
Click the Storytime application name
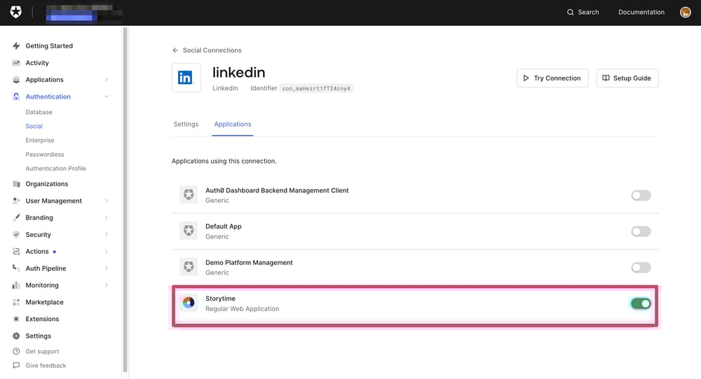[220, 299]
